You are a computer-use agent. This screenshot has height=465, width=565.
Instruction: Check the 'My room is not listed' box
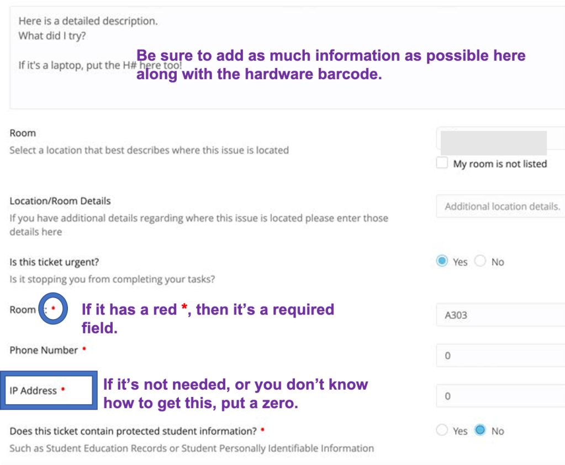[442, 163]
